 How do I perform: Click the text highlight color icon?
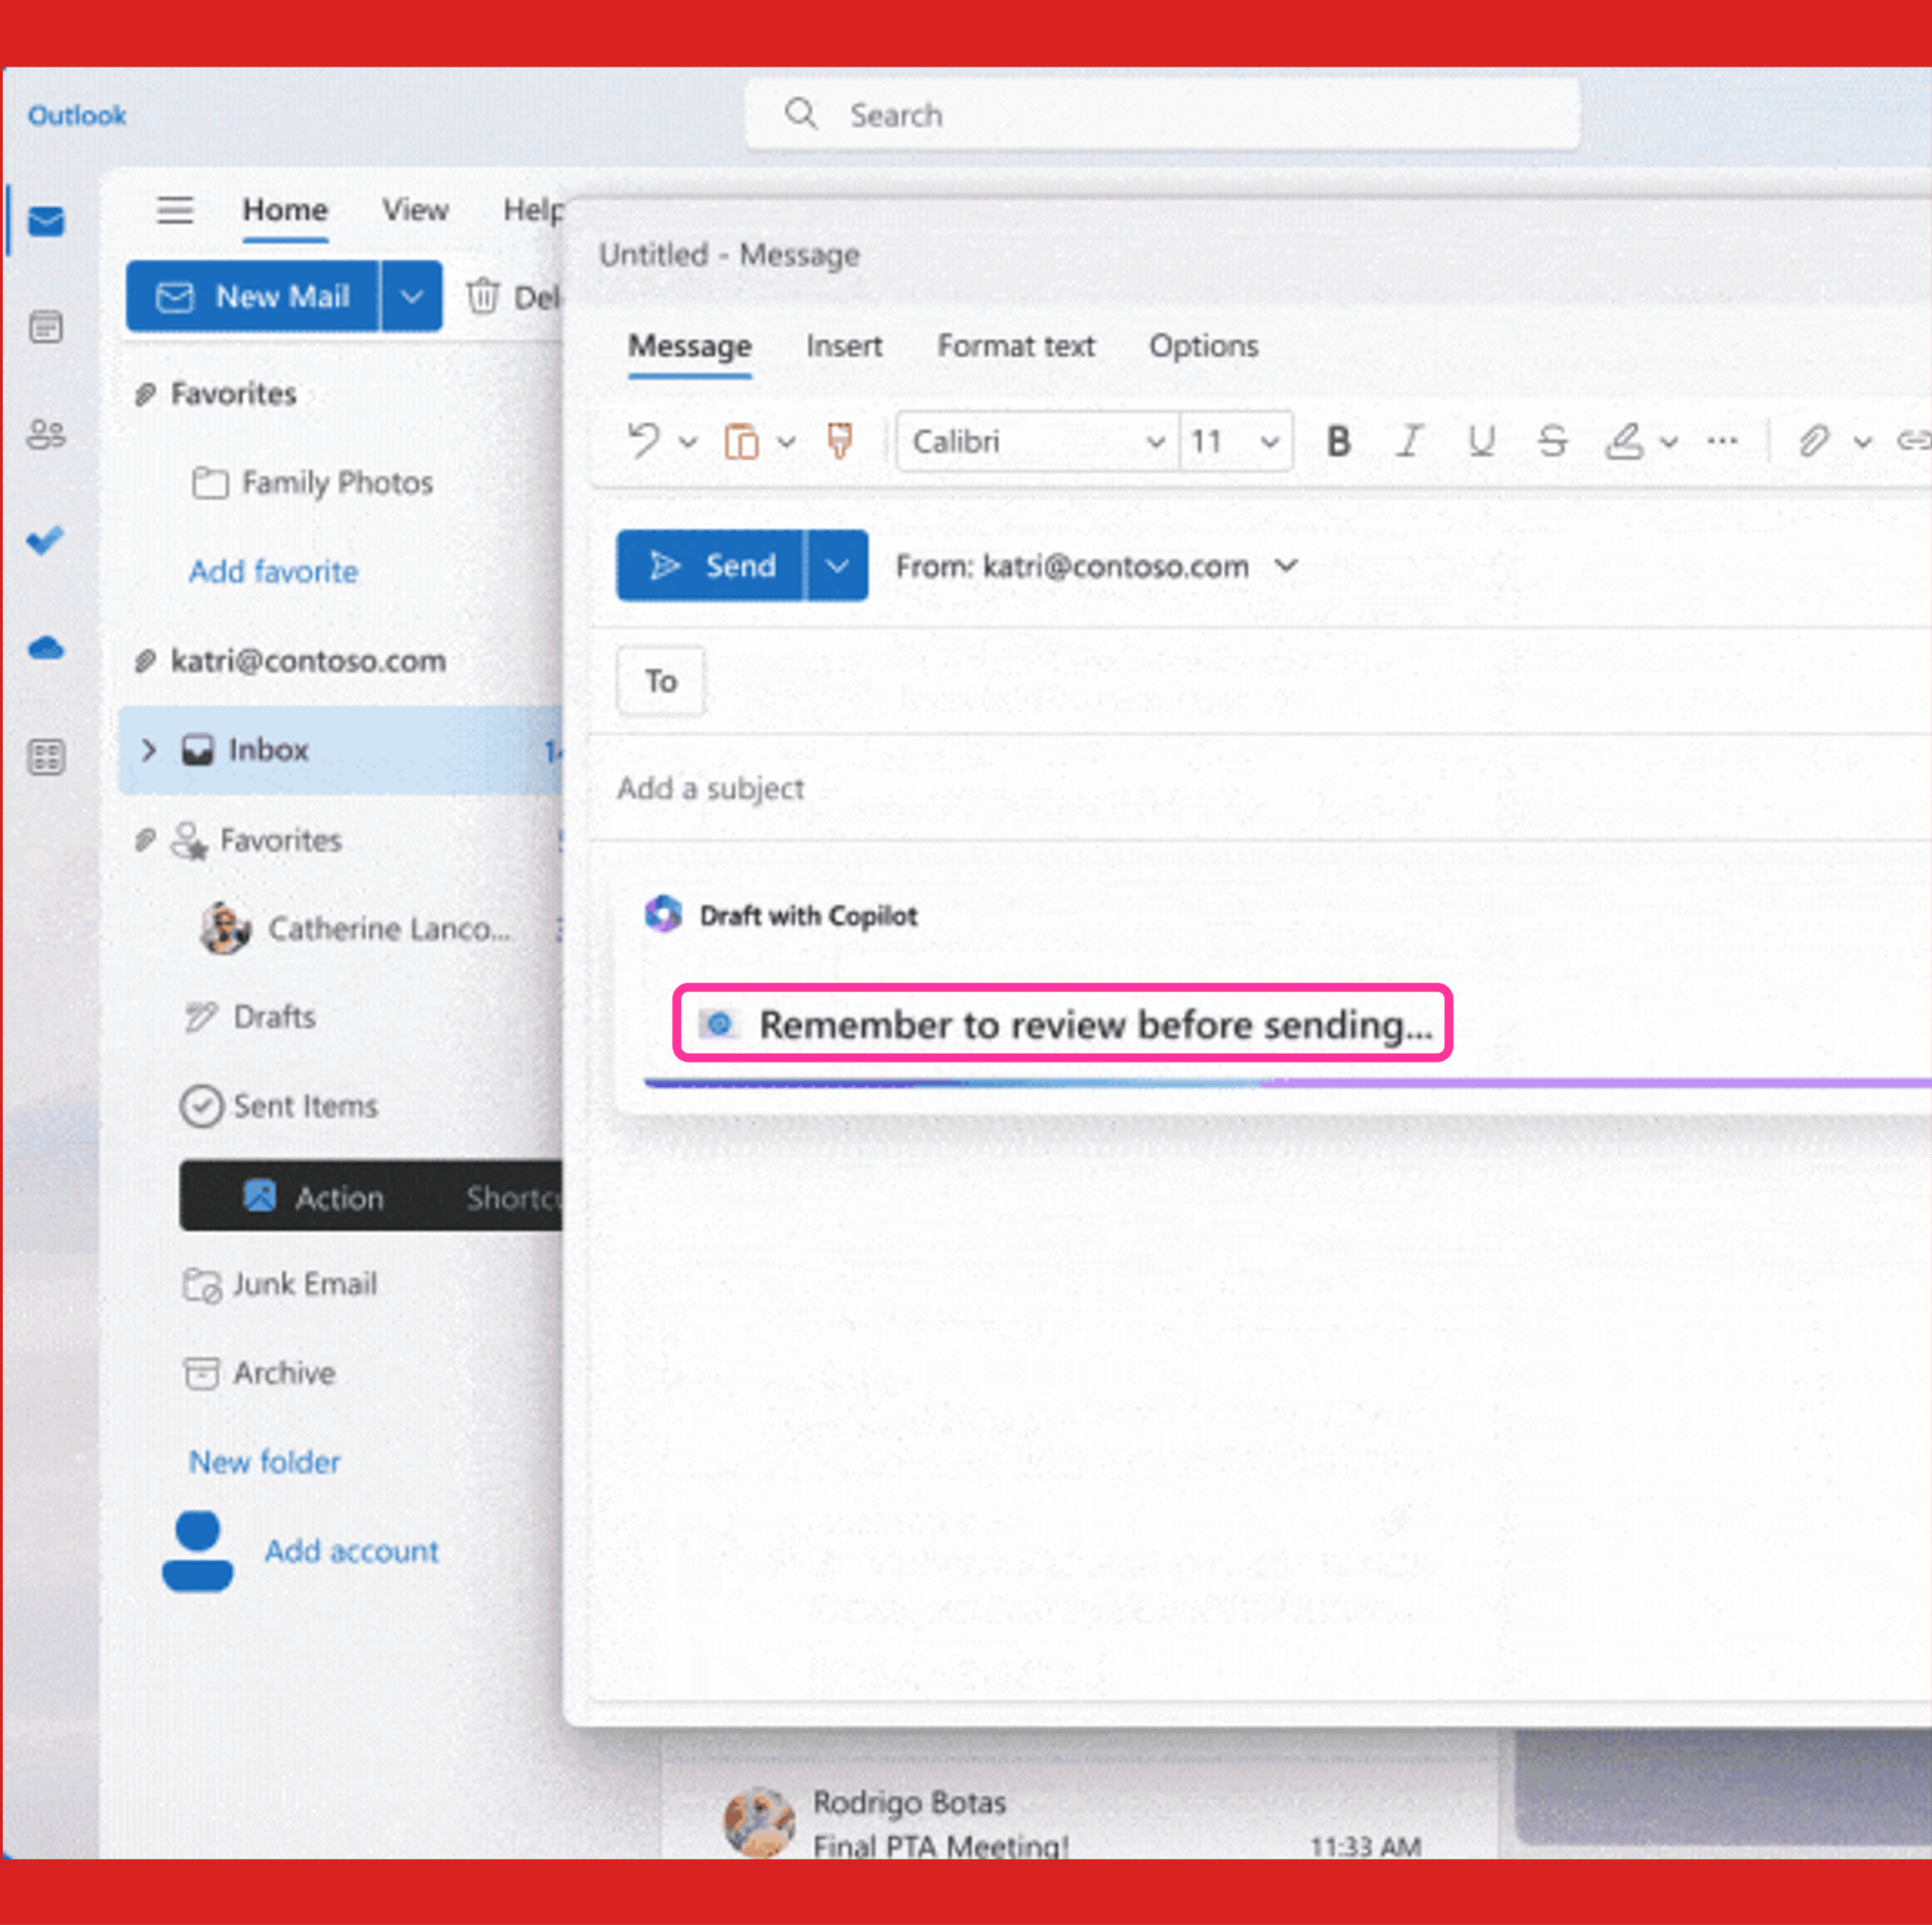(1624, 441)
